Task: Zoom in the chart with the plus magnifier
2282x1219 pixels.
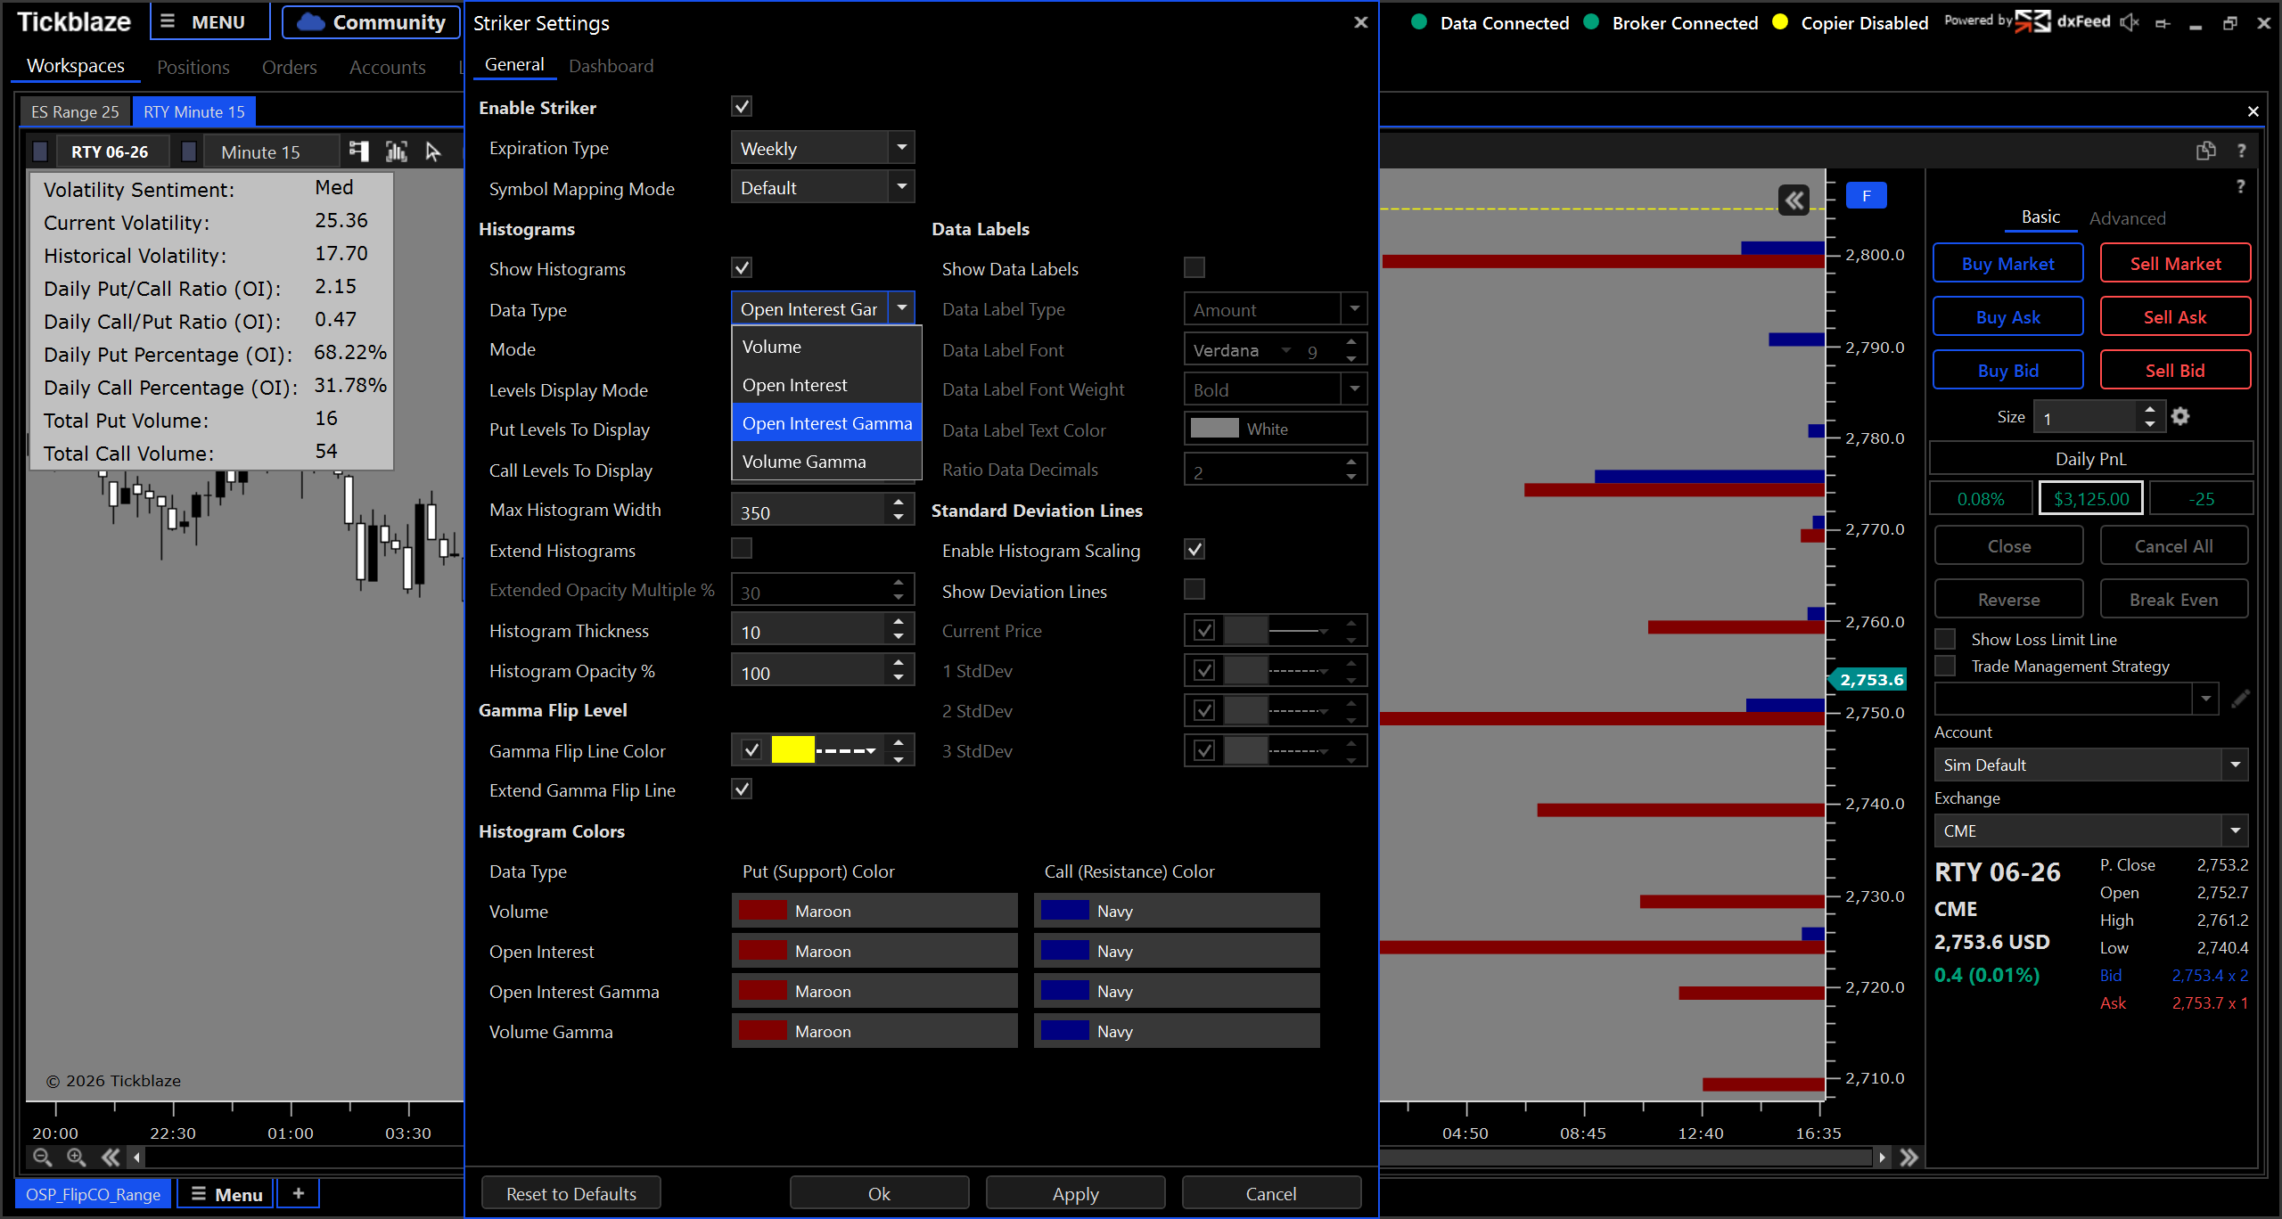Action: (76, 1158)
